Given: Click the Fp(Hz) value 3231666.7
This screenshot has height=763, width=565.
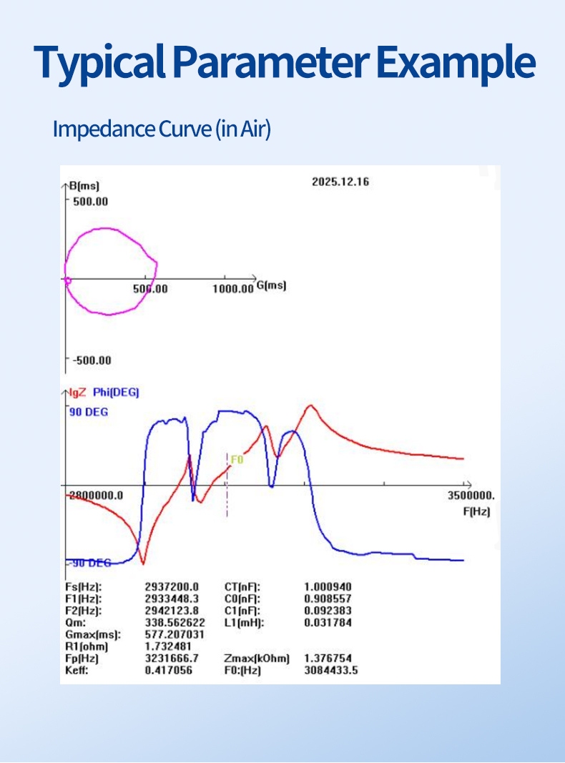Looking at the screenshot, I should 172,659.
